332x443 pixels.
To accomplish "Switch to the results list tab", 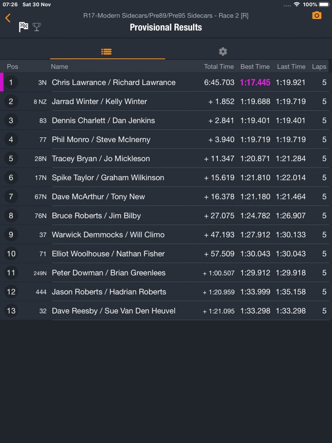I will tap(107, 51).
